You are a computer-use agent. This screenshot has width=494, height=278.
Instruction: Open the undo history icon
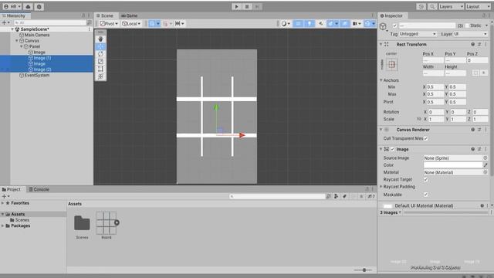pos(421,7)
